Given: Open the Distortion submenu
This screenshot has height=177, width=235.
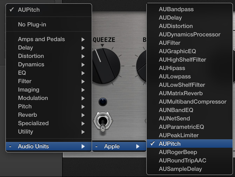Looking at the screenshot, I should coord(49,56).
